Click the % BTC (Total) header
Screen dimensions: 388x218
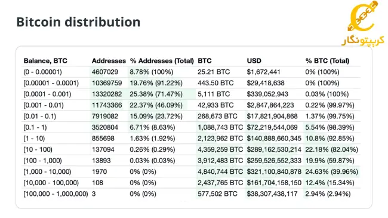click(327, 61)
